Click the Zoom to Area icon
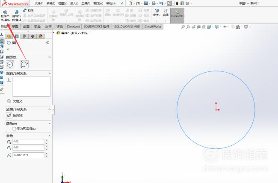Screen dimensions: 278x183 pyautogui.click(x=188, y=27)
